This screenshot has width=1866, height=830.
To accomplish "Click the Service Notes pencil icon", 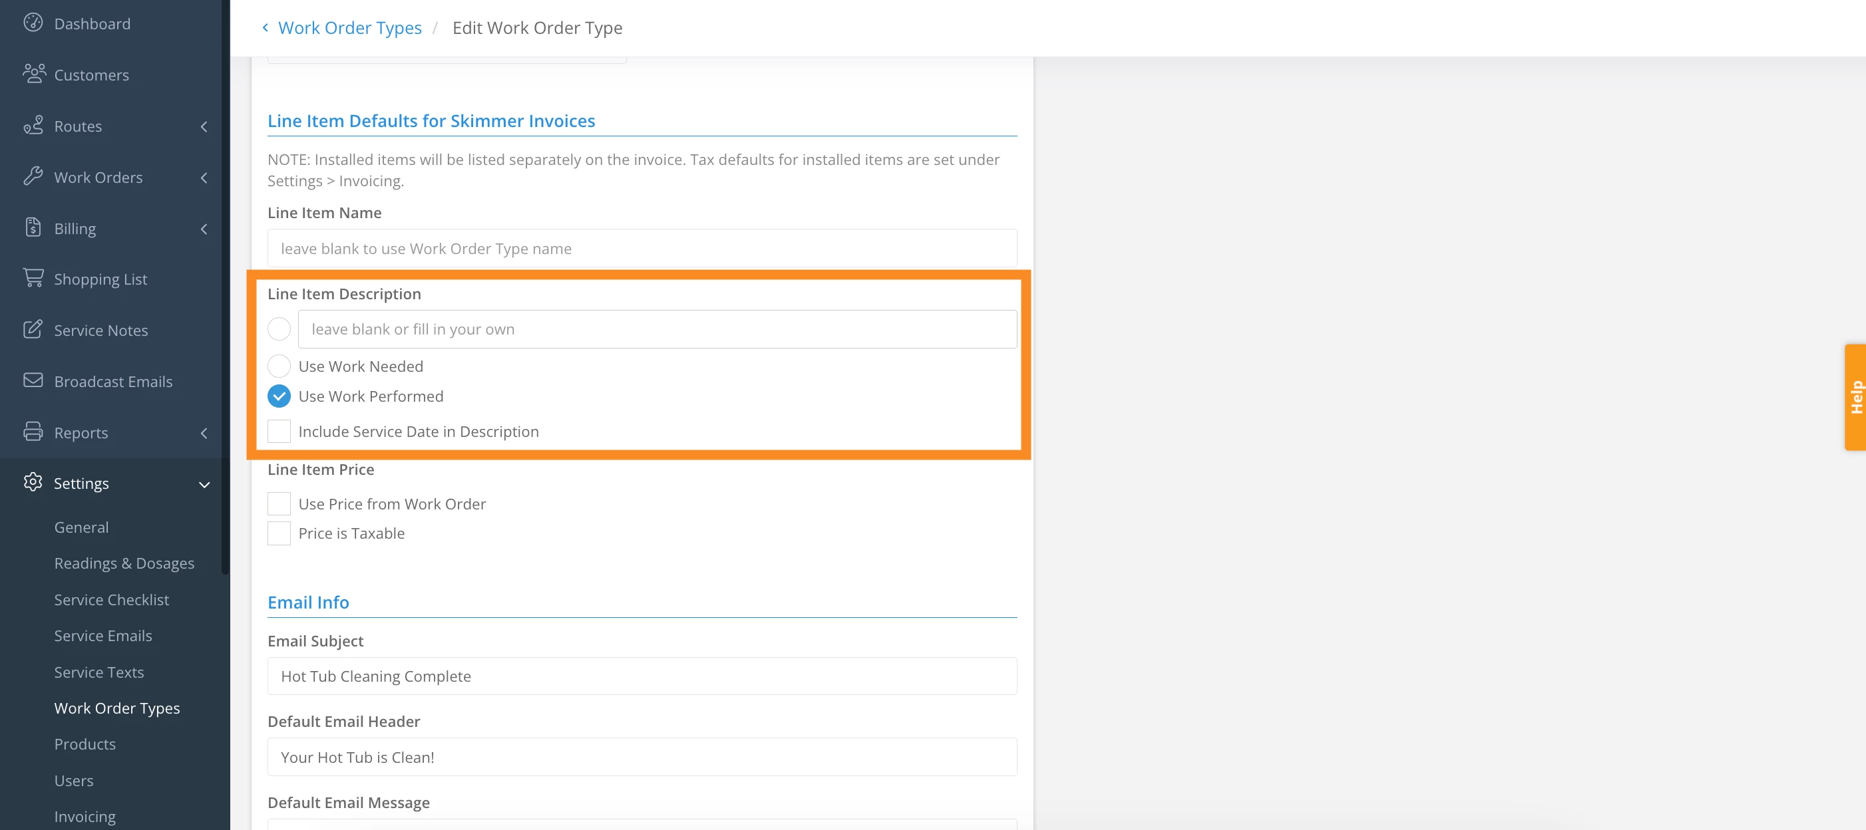I will coord(33,329).
